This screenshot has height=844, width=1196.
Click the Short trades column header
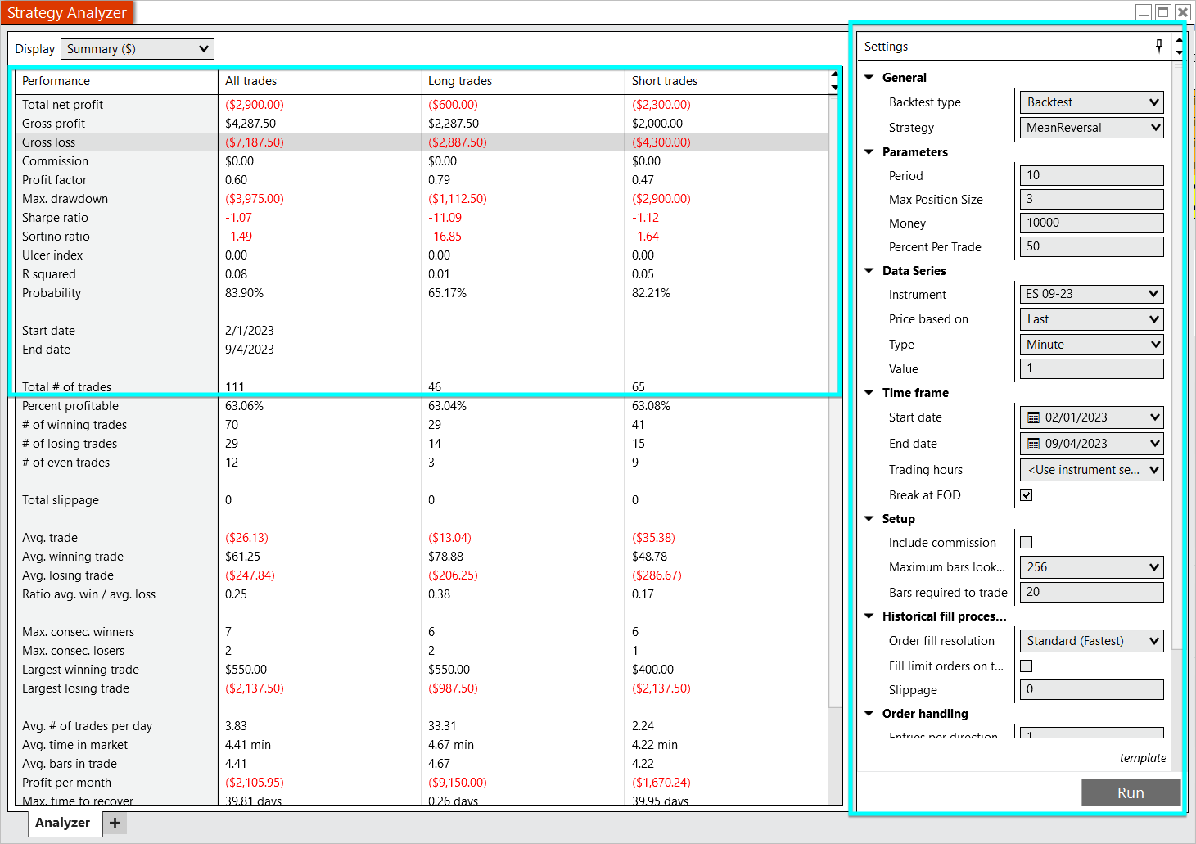(727, 81)
